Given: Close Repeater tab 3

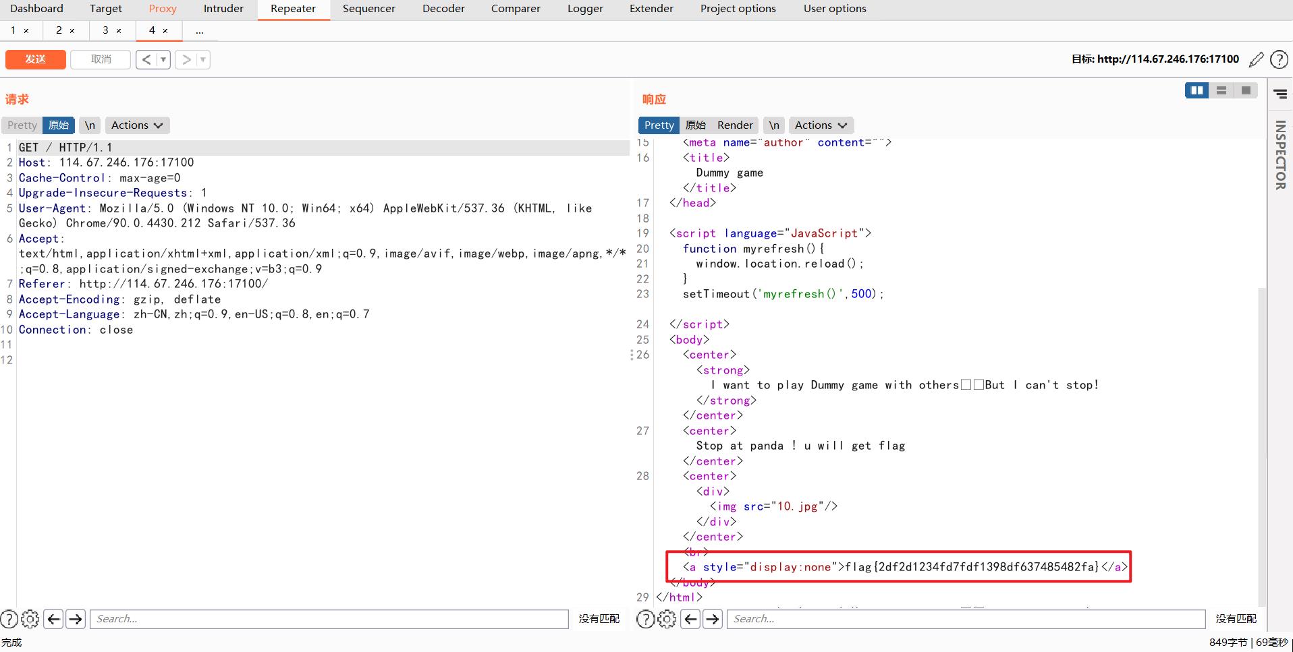Looking at the screenshot, I should coord(119,31).
